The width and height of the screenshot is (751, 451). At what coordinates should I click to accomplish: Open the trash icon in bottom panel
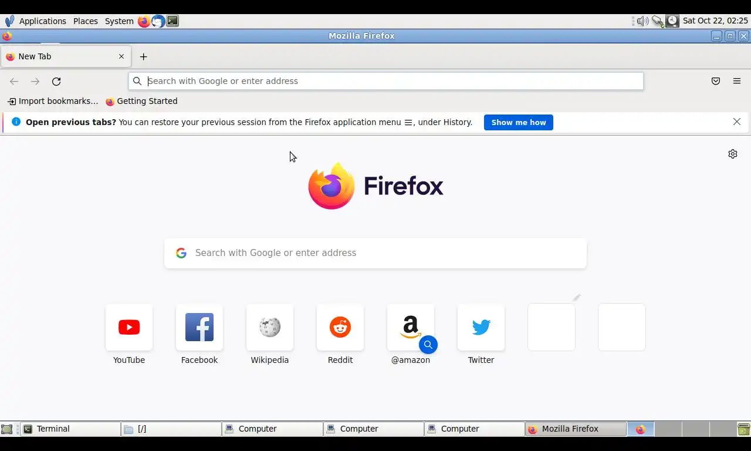[743, 429]
